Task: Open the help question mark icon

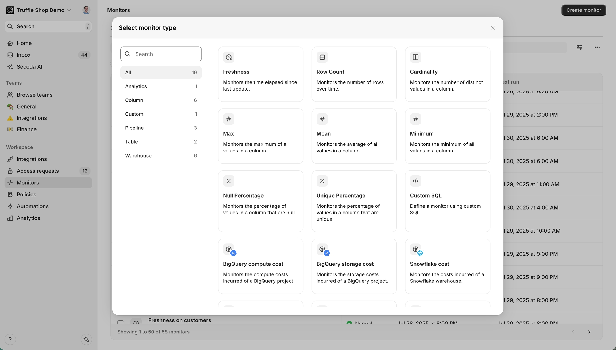Action: pyautogui.click(x=10, y=339)
